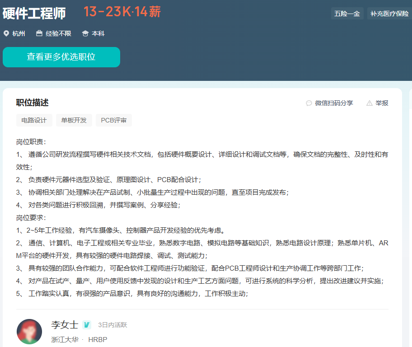Click the 3日内活跃 activity status
Image resolution: width=412 pixels, height=347 pixels.
click(112, 325)
